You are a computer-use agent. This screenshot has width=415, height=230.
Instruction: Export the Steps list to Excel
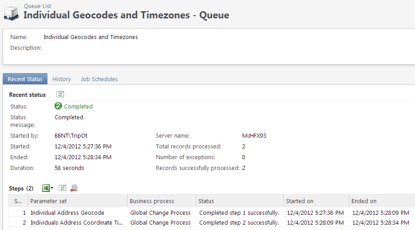[45, 188]
